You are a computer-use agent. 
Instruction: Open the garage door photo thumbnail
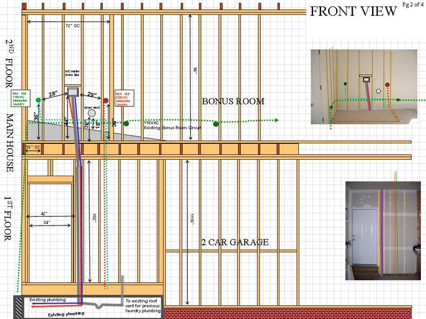[x=383, y=231]
